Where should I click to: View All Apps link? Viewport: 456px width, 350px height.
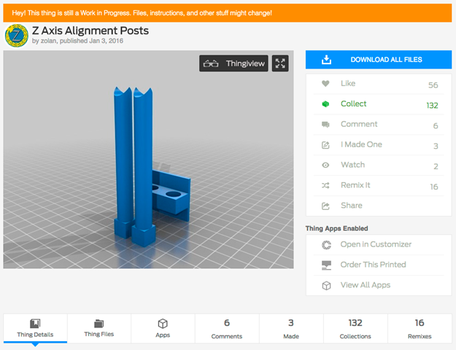[379, 285]
